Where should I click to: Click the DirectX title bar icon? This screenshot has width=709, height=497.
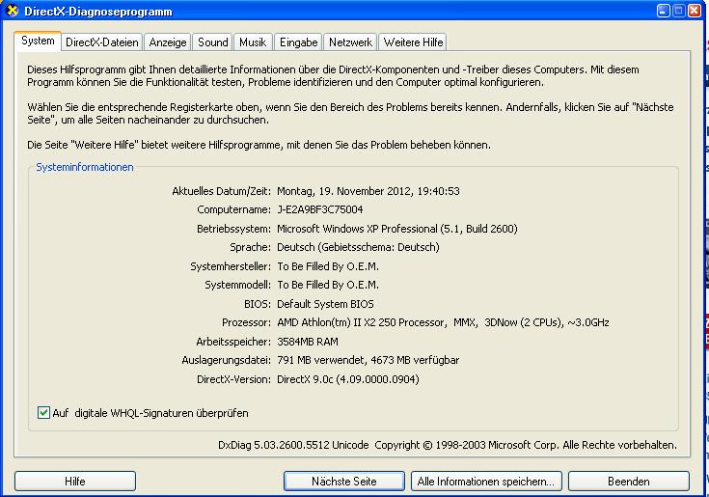pos(12,11)
